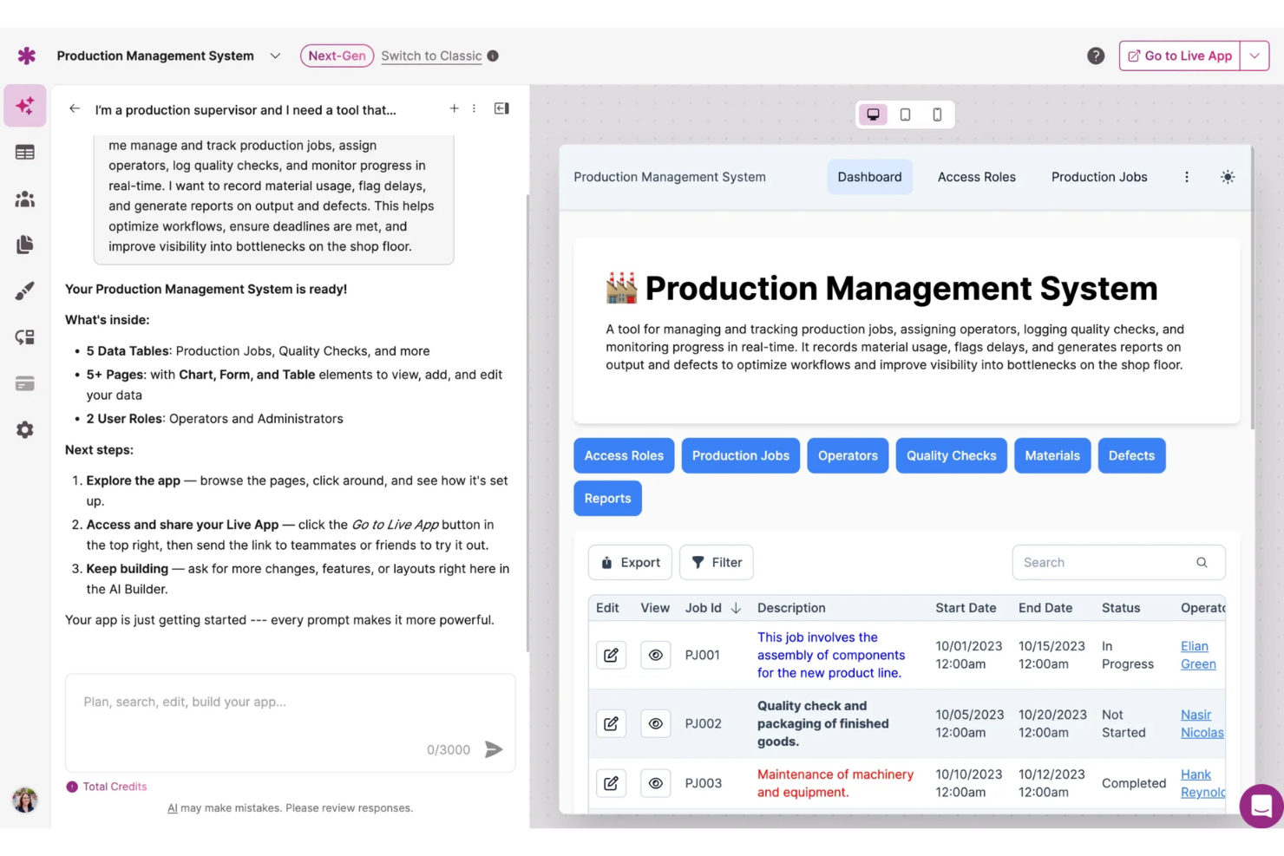Click the blue Operators button

pos(848,455)
